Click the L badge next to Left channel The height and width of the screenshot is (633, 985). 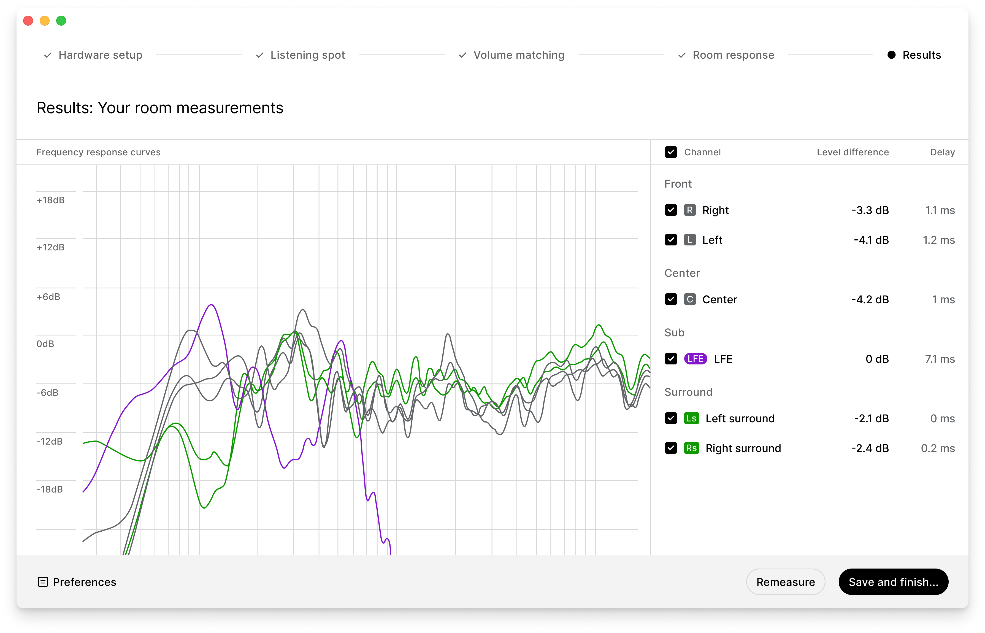click(x=691, y=240)
